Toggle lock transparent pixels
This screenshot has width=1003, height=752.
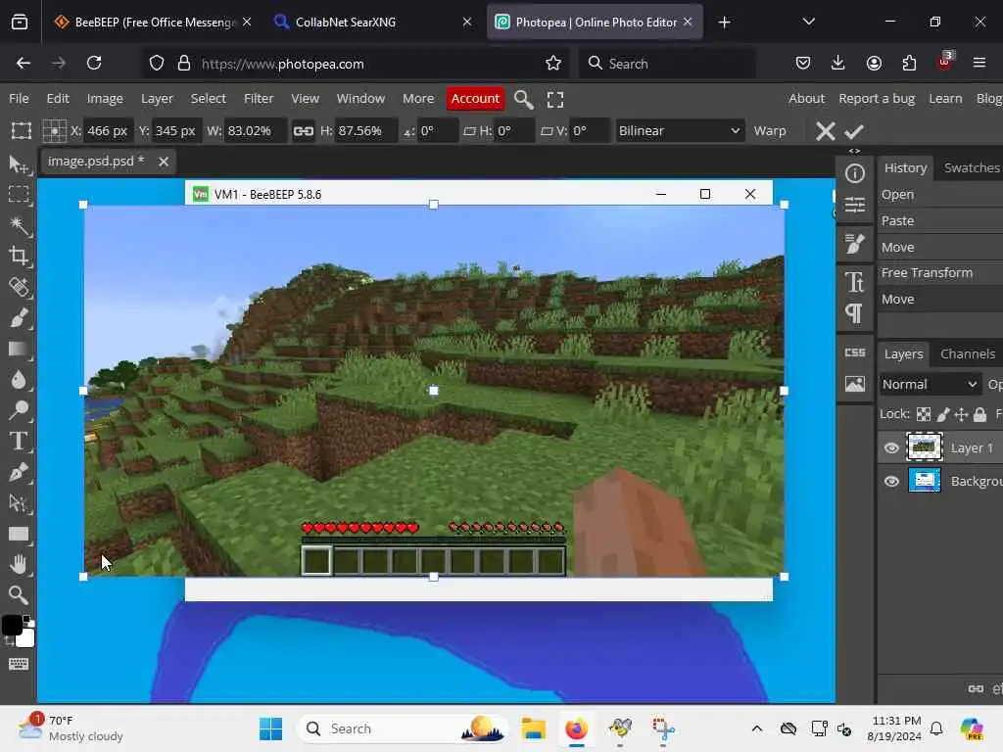(924, 414)
